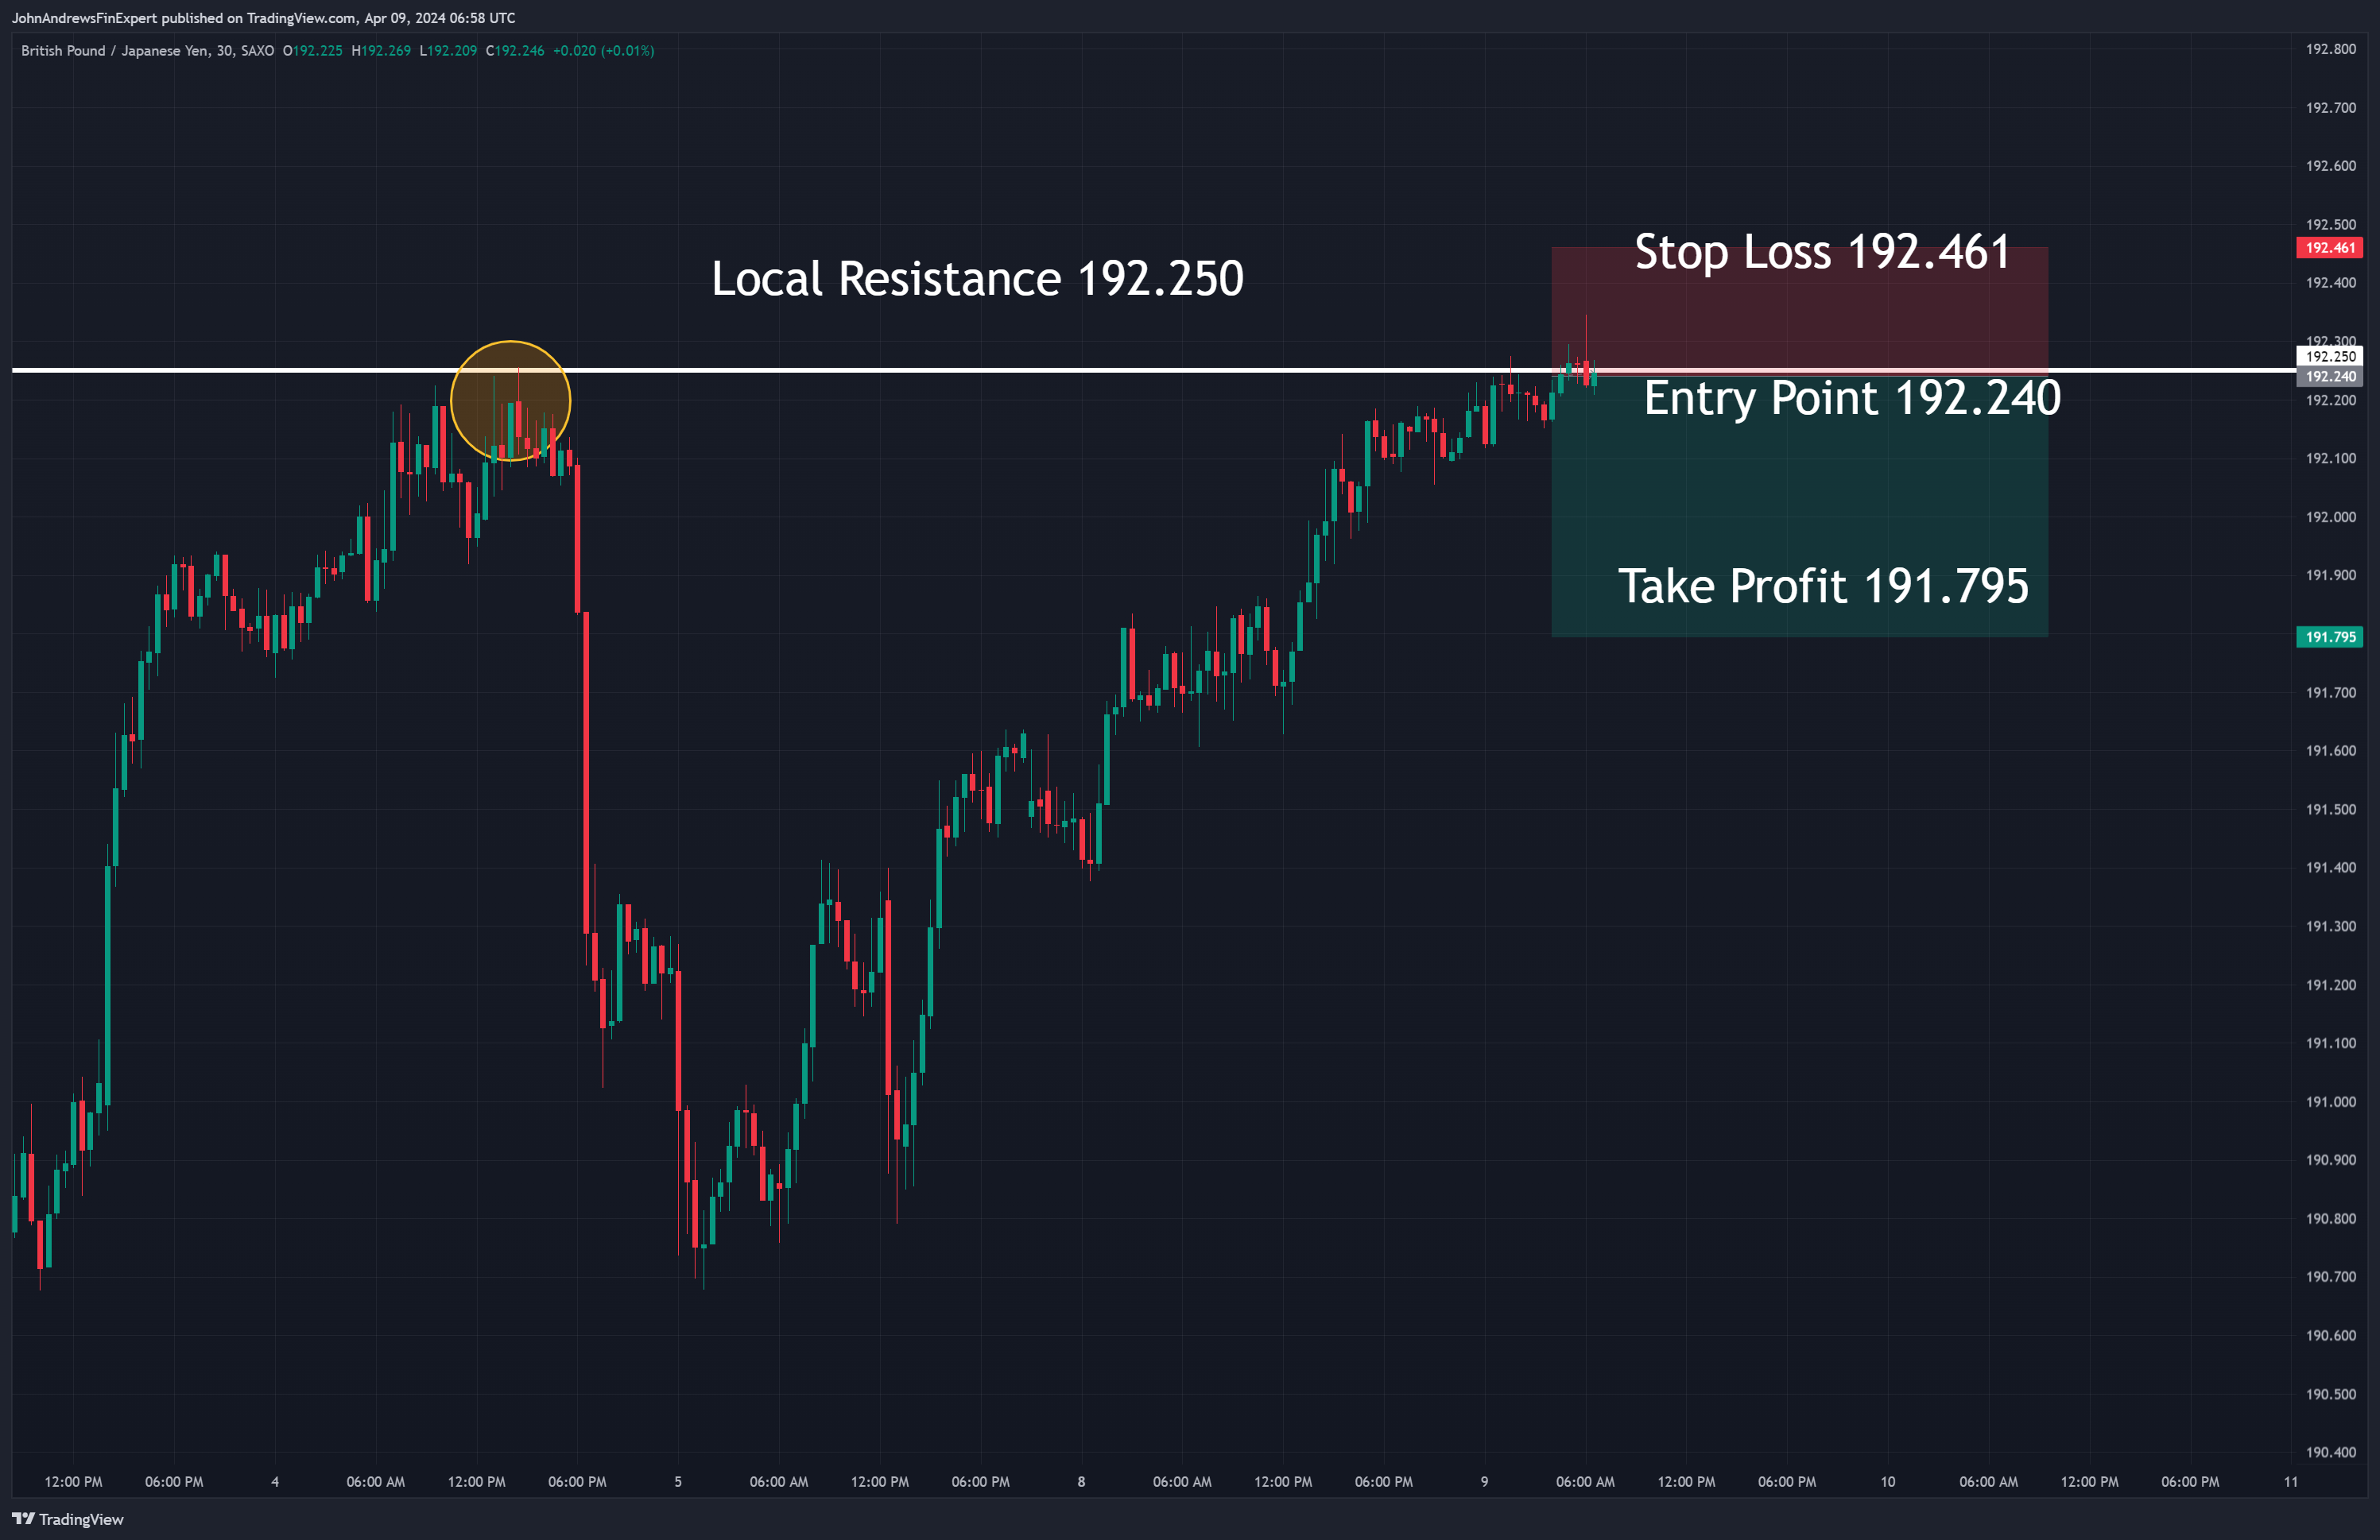This screenshot has height=1540, width=2380.
Task: Click the '11' date label on time axis
Action: (2290, 1482)
